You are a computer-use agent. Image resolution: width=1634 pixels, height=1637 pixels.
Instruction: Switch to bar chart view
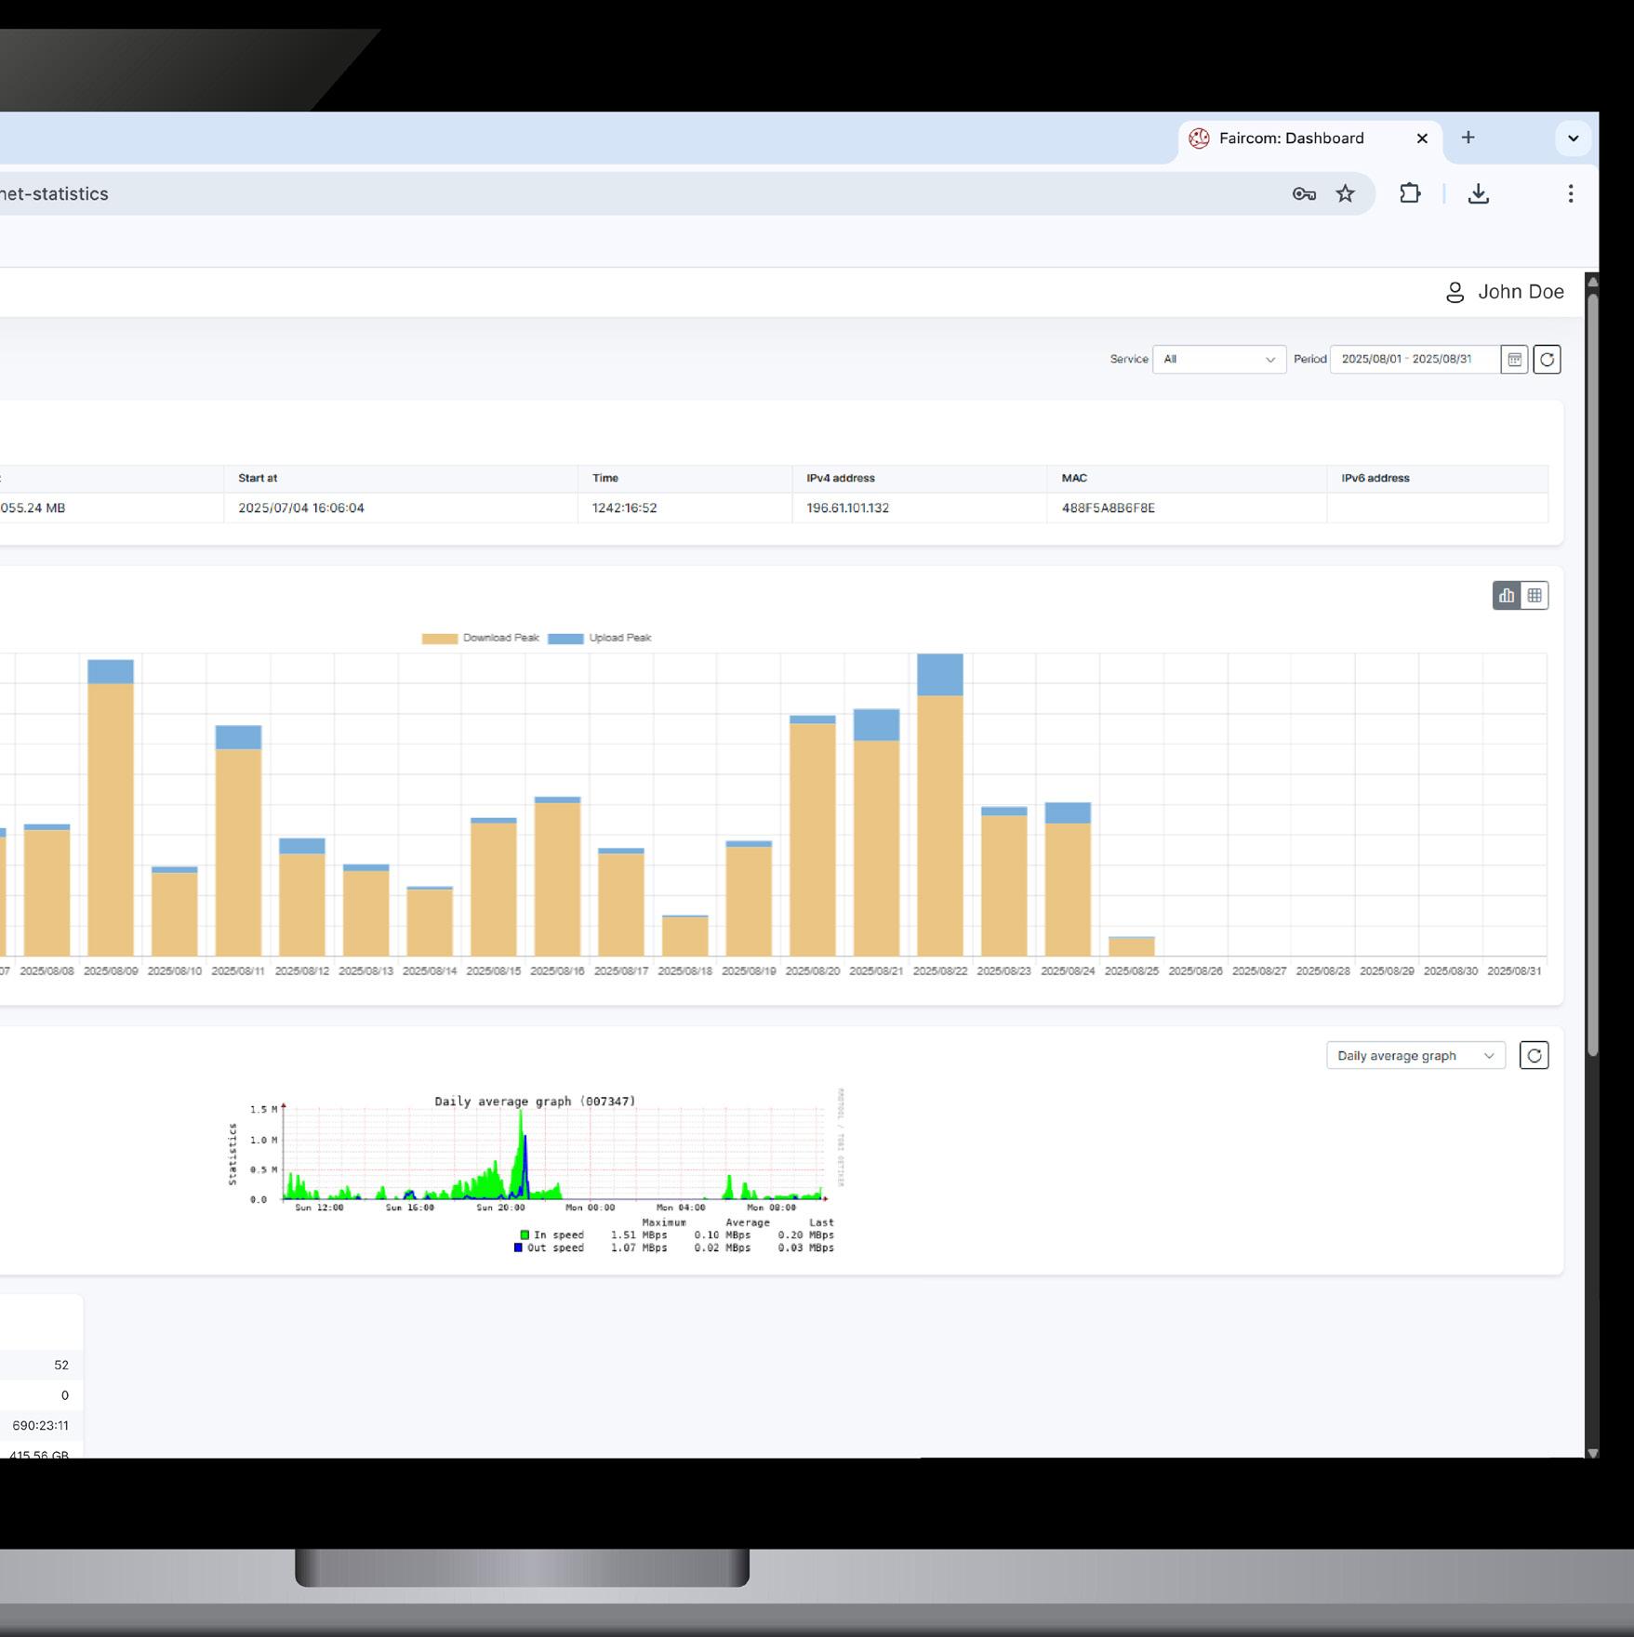[1507, 596]
